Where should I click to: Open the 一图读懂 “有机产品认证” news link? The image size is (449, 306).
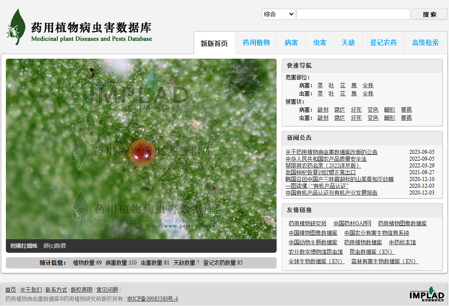pos(317,186)
